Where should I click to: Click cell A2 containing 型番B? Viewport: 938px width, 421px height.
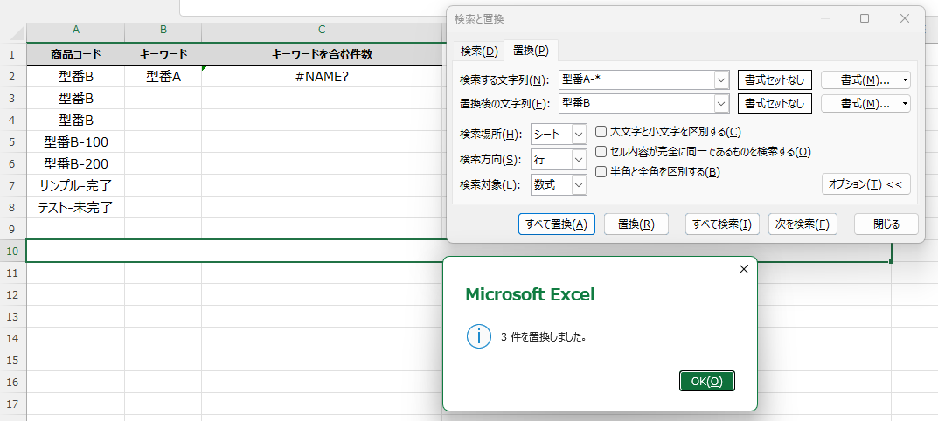tap(76, 77)
